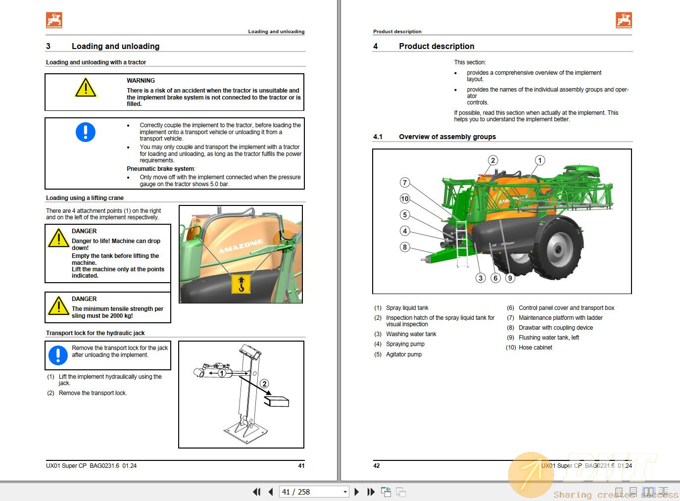Click heading 'Loading and unloading' section 3
680x501 pixels.
115,46
